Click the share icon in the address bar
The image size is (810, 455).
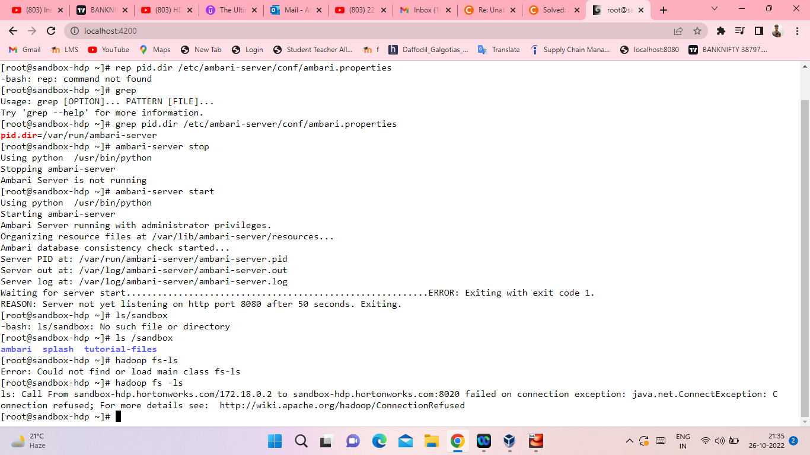click(678, 30)
